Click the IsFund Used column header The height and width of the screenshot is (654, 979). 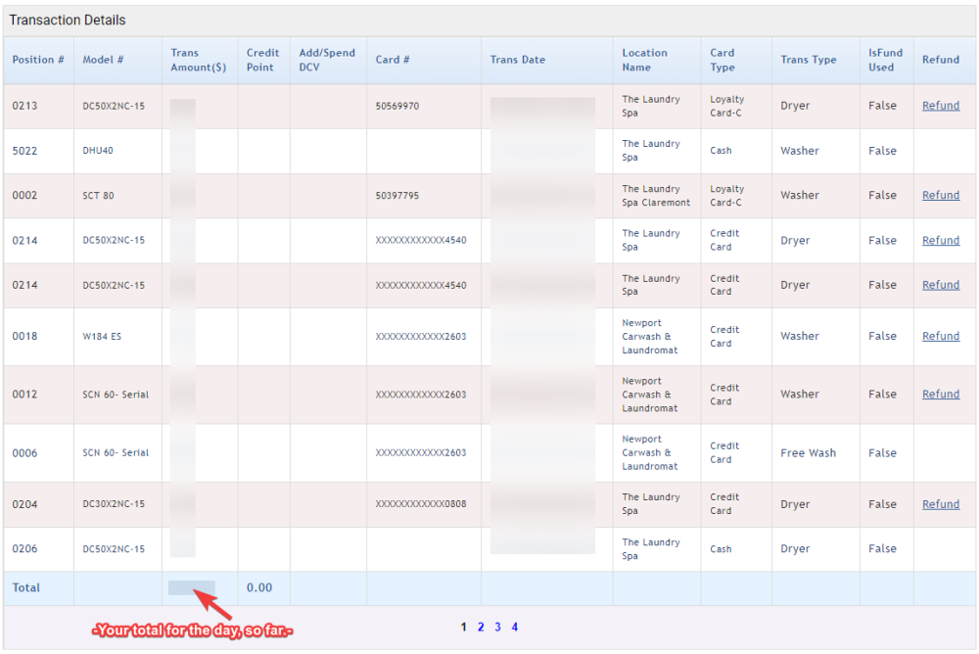(x=885, y=60)
